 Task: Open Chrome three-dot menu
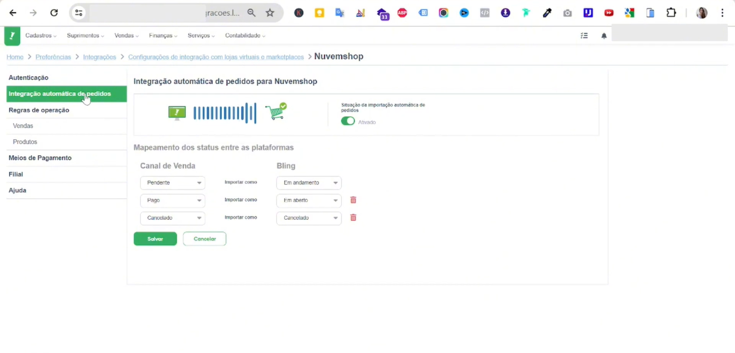(723, 13)
